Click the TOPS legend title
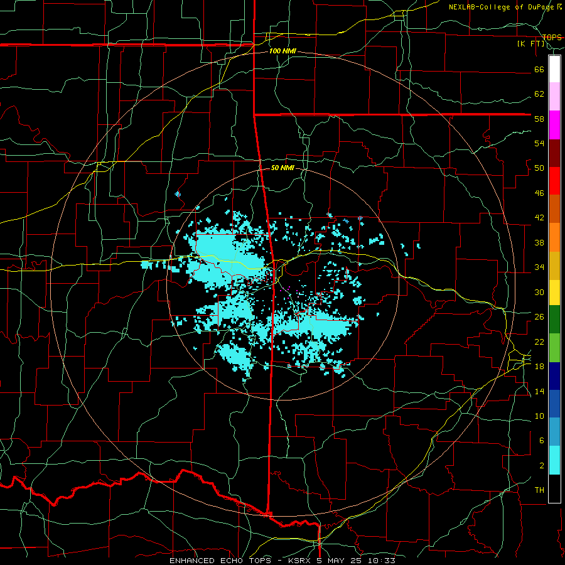This screenshot has width=565, height=565. (x=552, y=37)
